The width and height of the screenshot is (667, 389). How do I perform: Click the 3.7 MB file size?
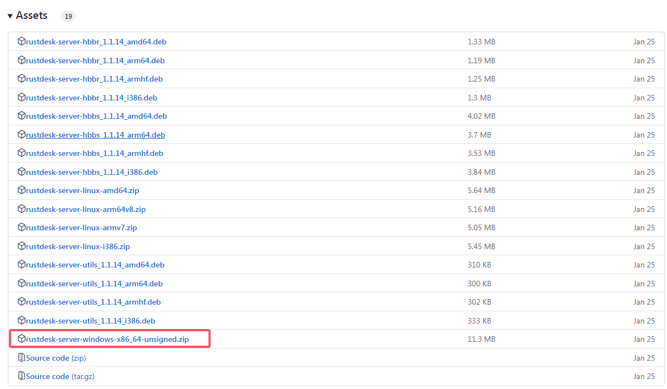[x=479, y=135]
